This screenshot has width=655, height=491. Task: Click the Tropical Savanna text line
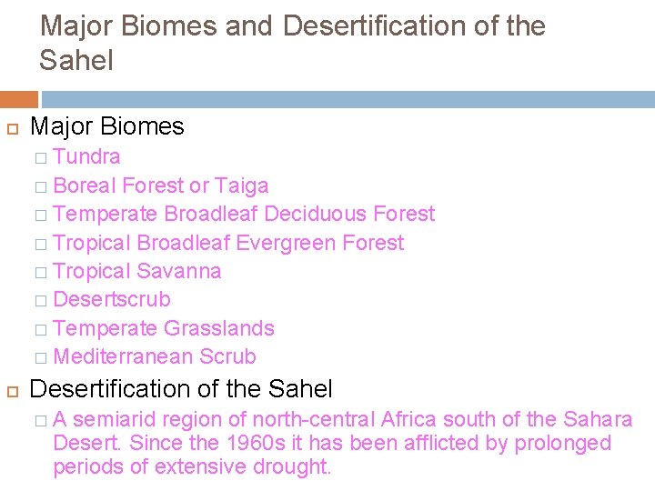click(x=136, y=271)
